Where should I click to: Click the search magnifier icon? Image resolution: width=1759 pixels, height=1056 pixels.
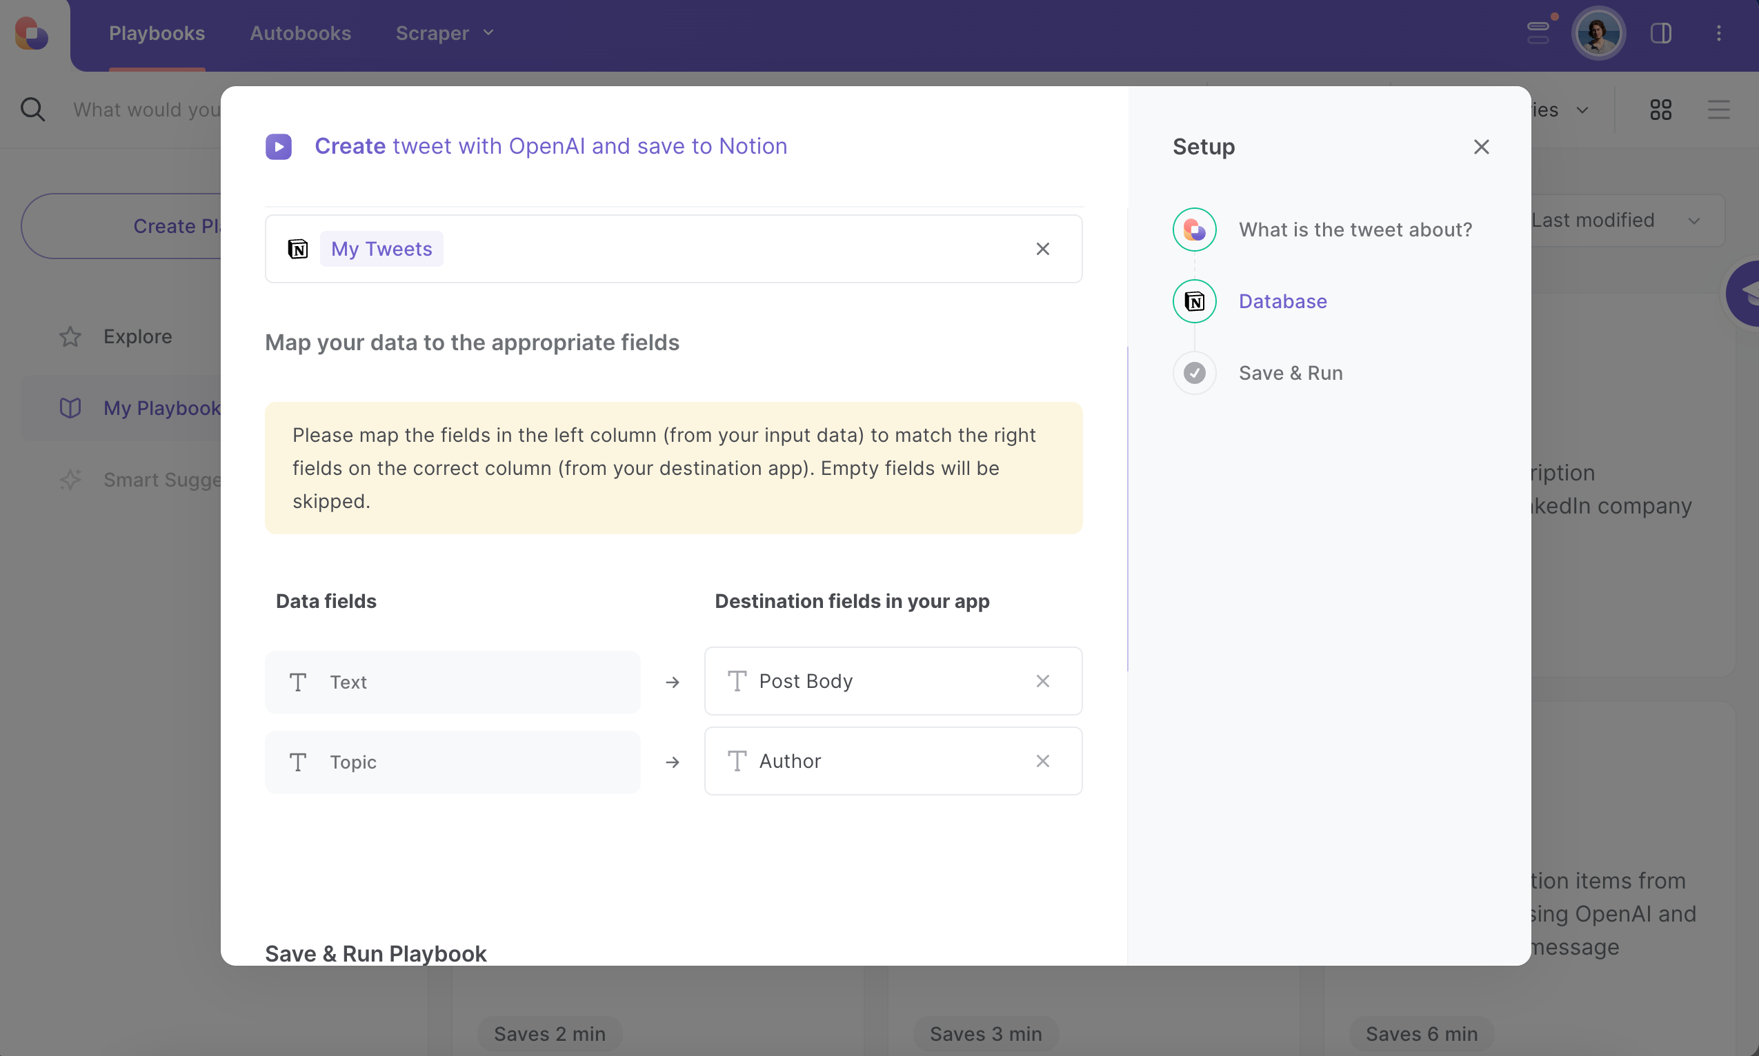click(x=32, y=110)
